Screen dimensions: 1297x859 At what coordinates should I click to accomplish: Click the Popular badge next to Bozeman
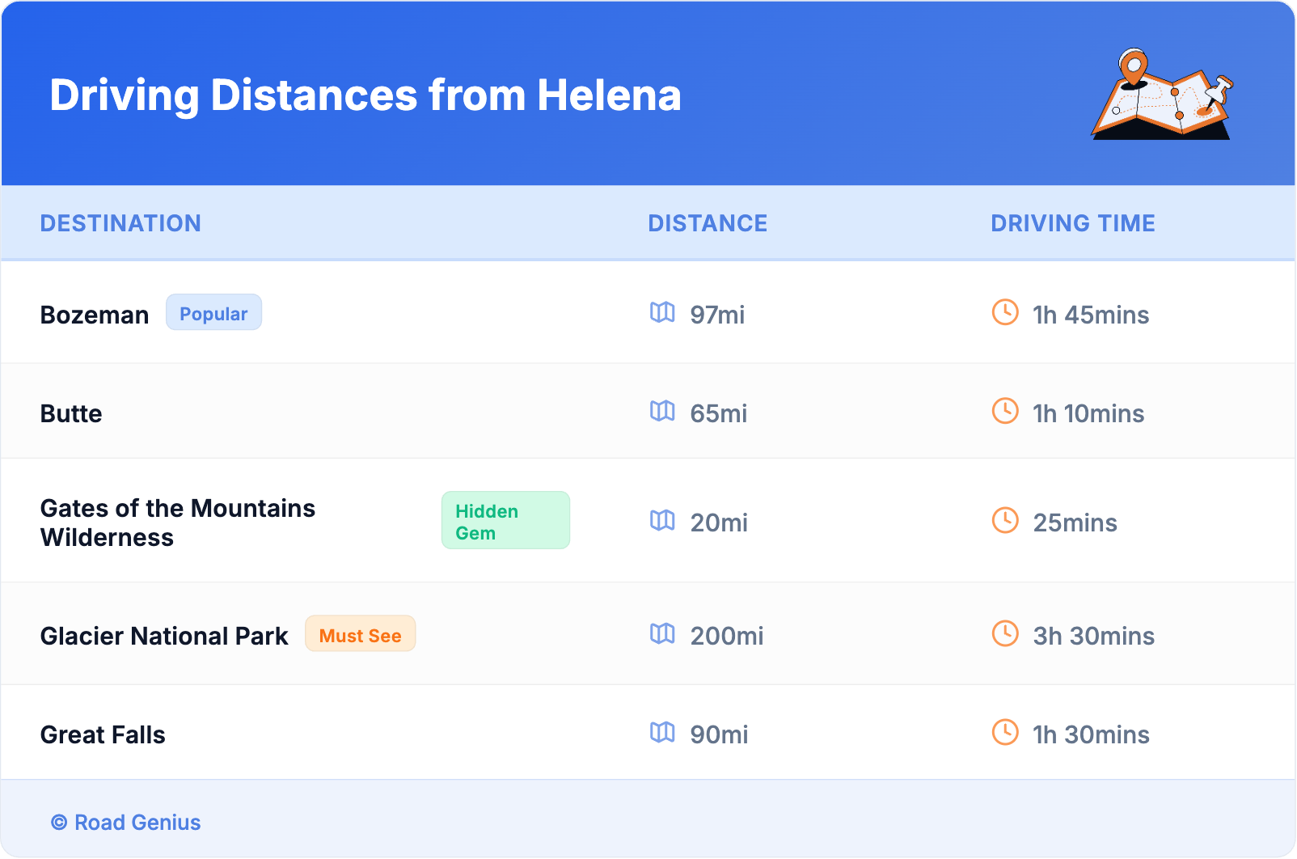tap(213, 313)
